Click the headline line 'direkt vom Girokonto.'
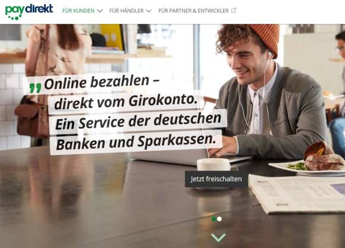Screen dimensions: 345x248 [126, 101]
